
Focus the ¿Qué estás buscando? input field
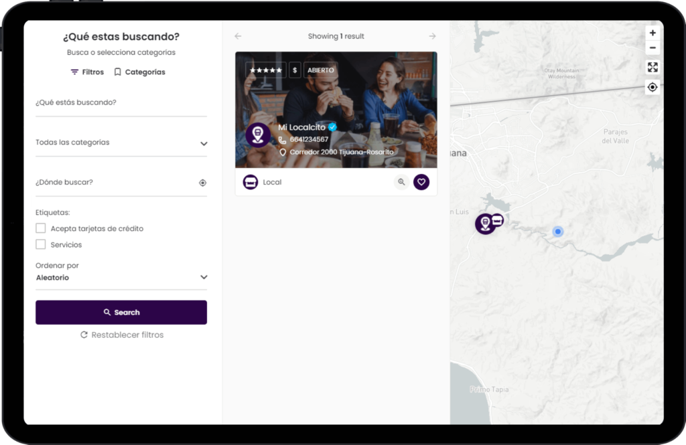121,103
